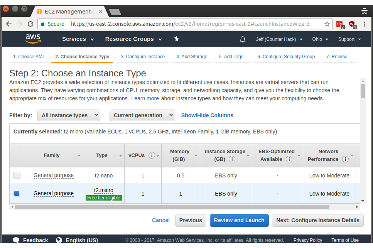Sort by the Type column header

104,155
